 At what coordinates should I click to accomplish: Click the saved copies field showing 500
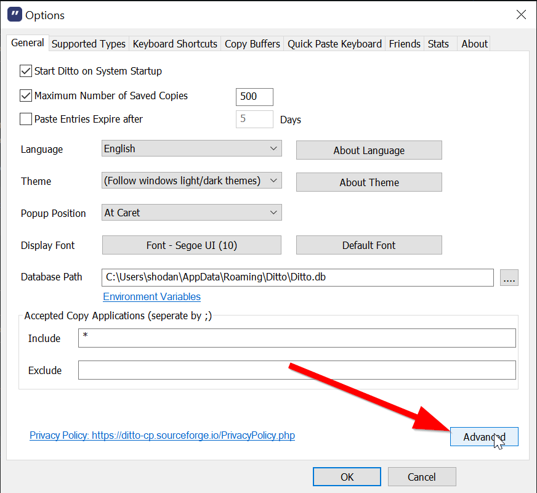click(254, 97)
